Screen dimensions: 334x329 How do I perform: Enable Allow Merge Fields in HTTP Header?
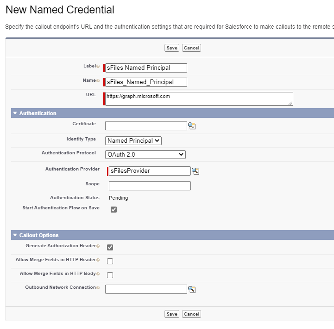click(x=110, y=261)
